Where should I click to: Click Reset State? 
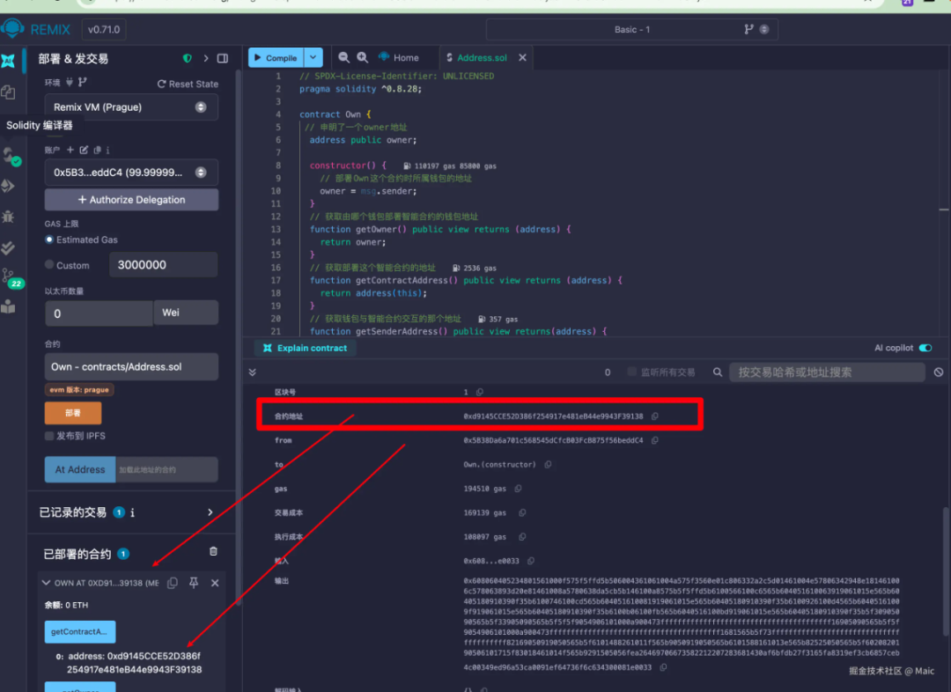tap(188, 84)
